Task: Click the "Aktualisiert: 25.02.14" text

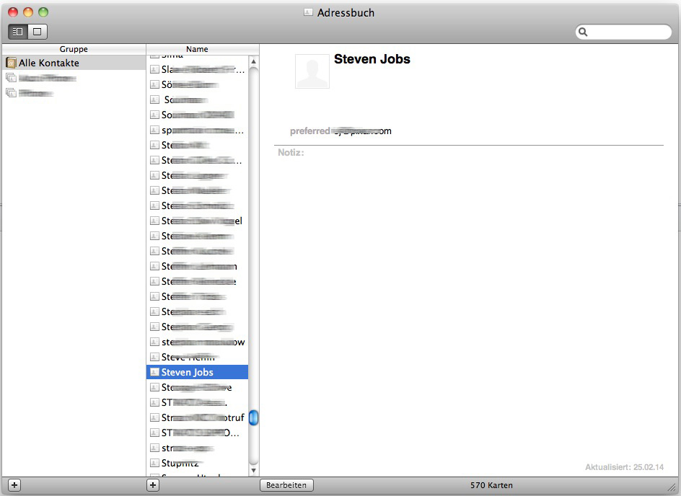Action: (x=625, y=467)
